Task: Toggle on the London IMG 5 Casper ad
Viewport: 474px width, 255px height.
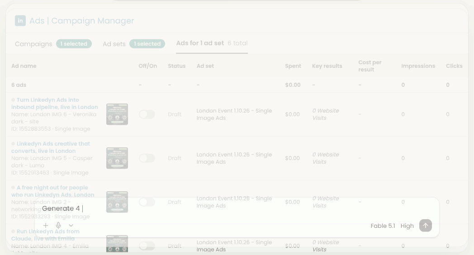Action: [147, 158]
